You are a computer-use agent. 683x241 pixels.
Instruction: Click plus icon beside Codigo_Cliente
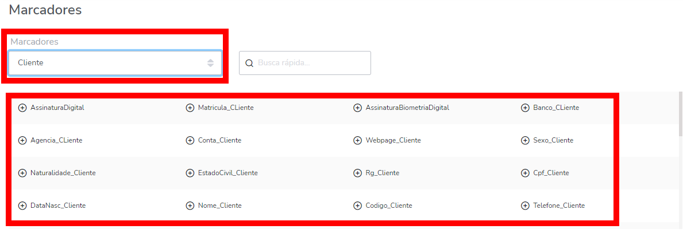pos(357,206)
